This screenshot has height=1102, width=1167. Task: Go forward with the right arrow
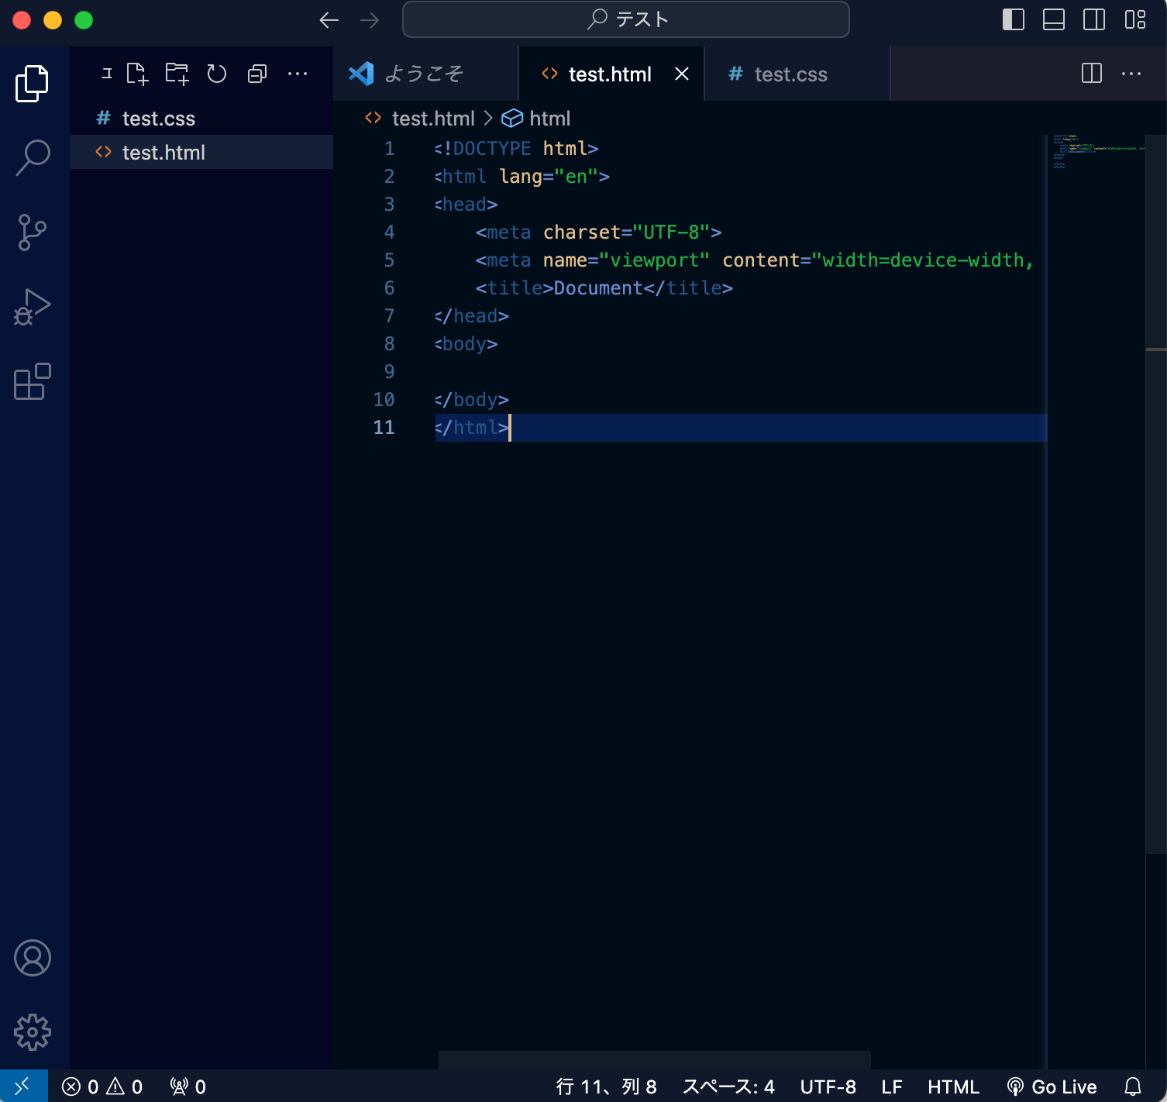tap(370, 20)
